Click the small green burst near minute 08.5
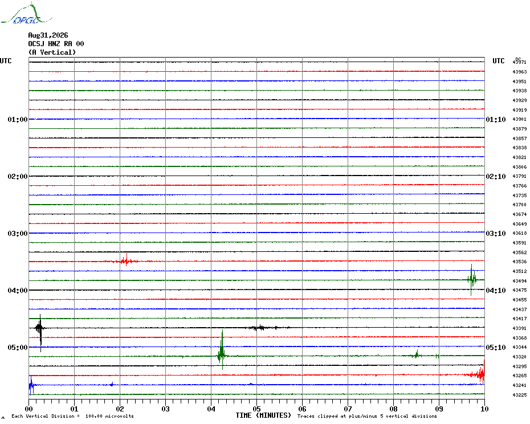The image size is (530, 424). tap(417, 354)
